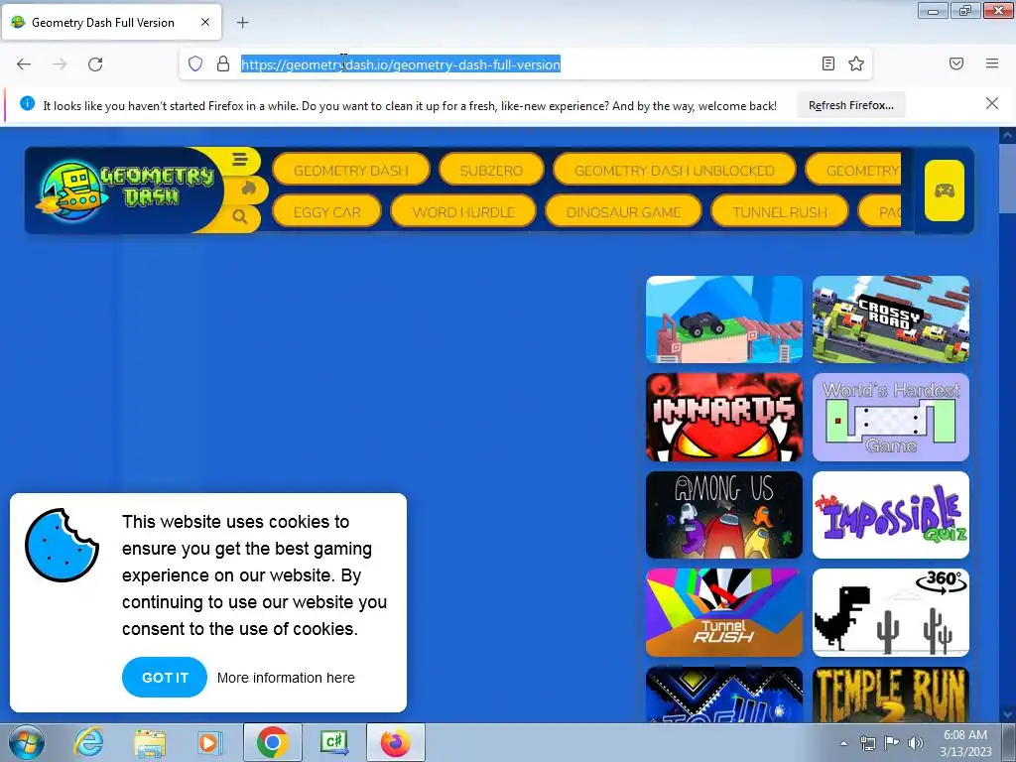This screenshot has width=1016, height=762.
Task: Open World's Hardest Game thumbnail
Action: coord(890,418)
